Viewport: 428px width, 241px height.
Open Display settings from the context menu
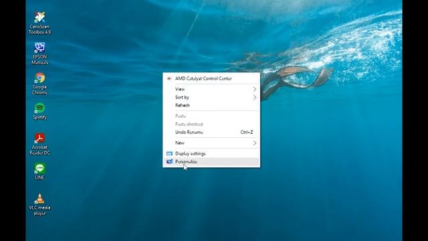[x=211, y=153]
